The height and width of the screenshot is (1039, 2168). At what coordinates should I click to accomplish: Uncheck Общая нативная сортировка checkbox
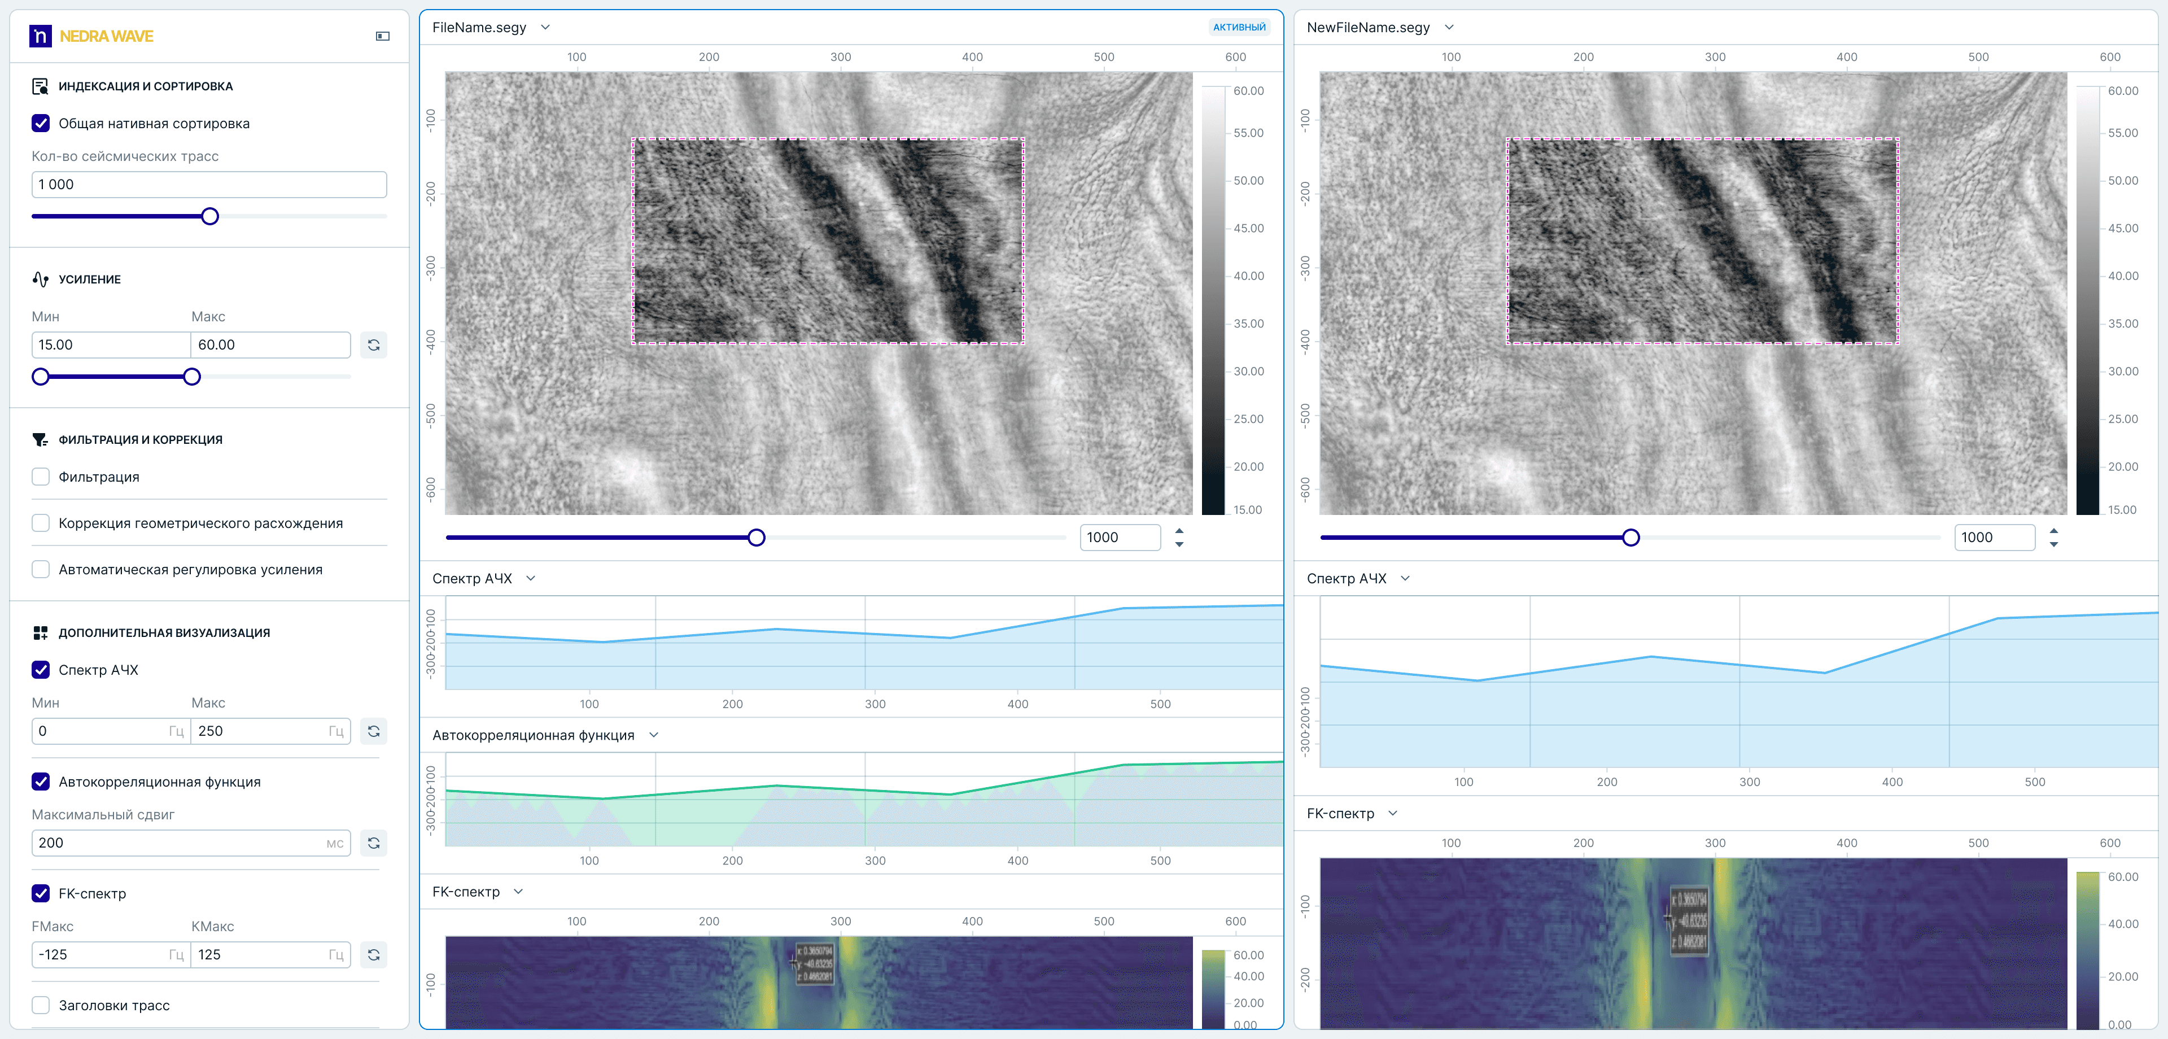pyautogui.click(x=41, y=124)
